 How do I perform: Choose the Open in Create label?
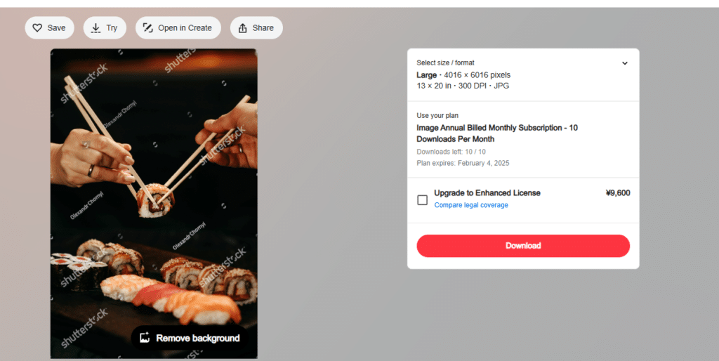pyautogui.click(x=185, y=28)
